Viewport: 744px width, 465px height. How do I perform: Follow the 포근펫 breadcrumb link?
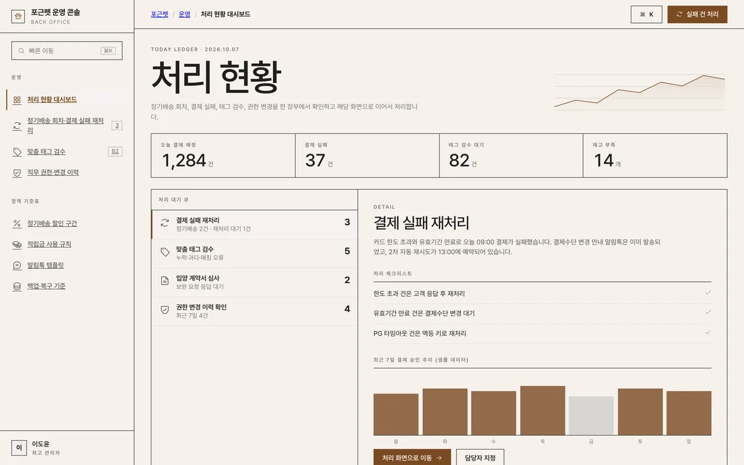point(159,14)
